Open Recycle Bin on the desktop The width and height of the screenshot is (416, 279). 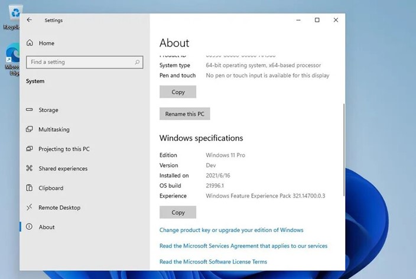click(13, 17)
